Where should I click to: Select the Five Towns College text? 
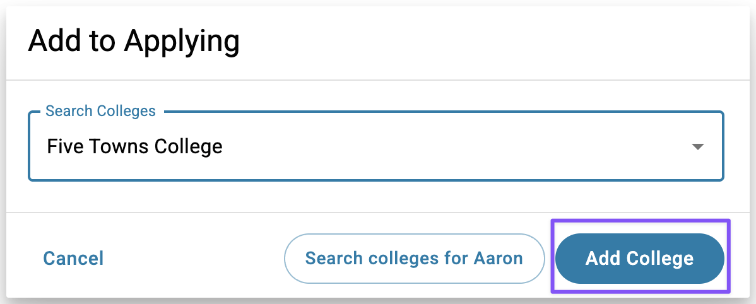click(134, 147)
